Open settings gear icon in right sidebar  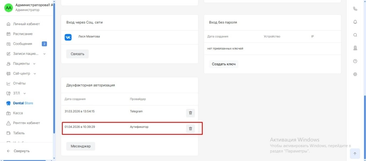coord(355,74)
